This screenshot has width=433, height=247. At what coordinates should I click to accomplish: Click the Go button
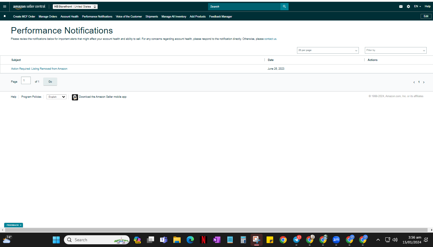(x=50, y=82)
